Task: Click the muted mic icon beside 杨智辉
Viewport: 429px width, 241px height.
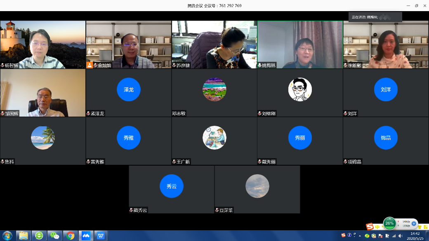Action: tap(2, 66)
